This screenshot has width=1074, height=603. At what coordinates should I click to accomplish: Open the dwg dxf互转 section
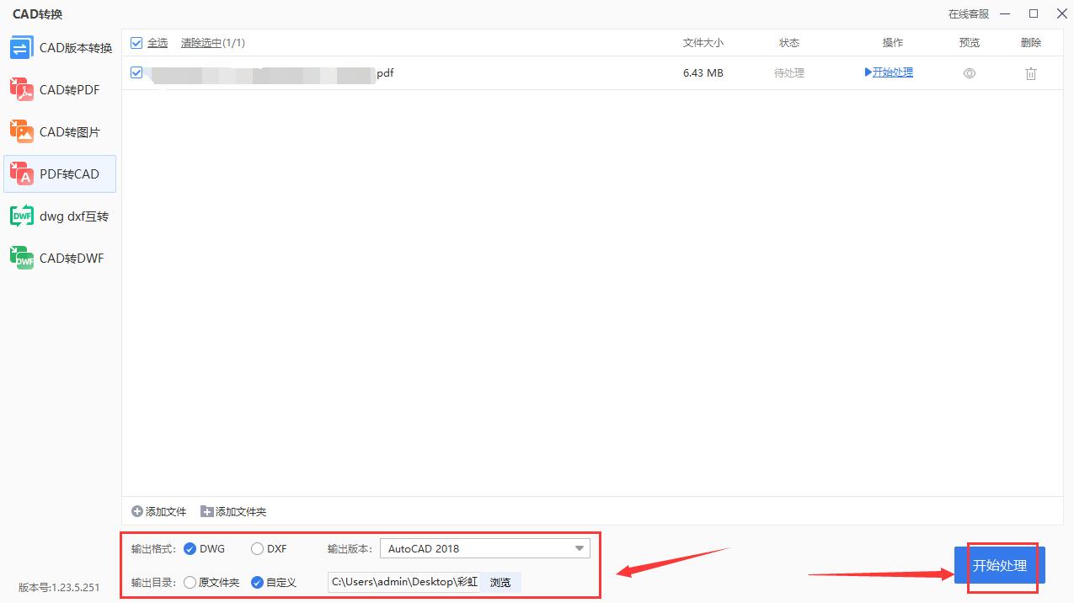click(x=60, y=216)
